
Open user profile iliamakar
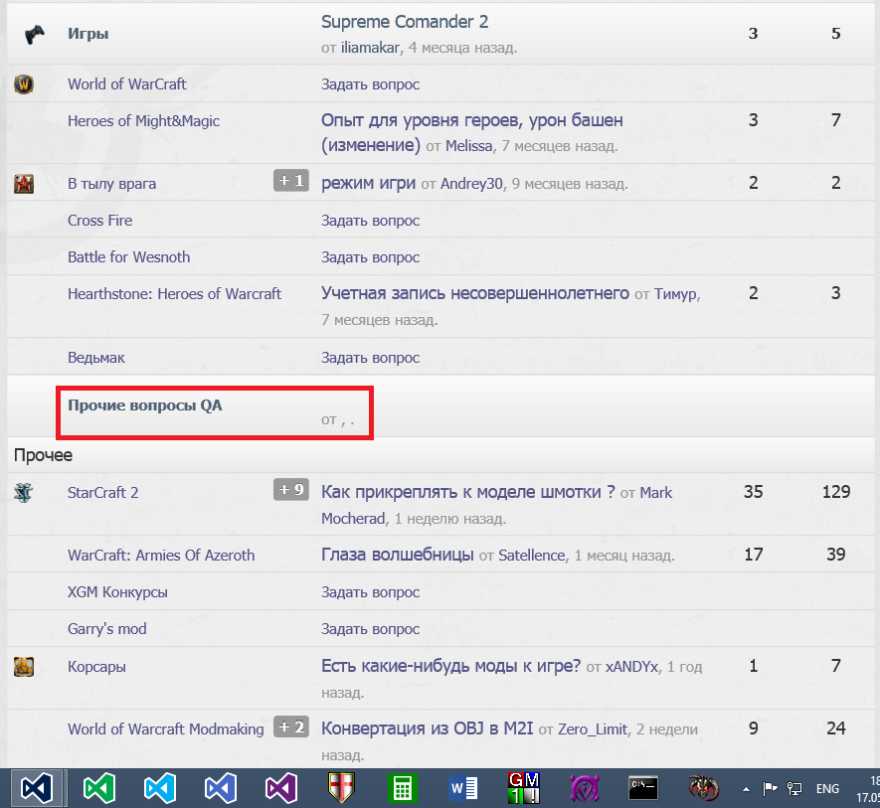[370, 48]
